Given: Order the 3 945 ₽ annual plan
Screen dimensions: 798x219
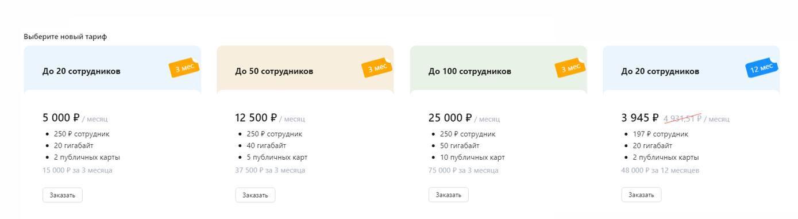Looking at the screenshot, I should pyautogui.click(x=641, y=195).
